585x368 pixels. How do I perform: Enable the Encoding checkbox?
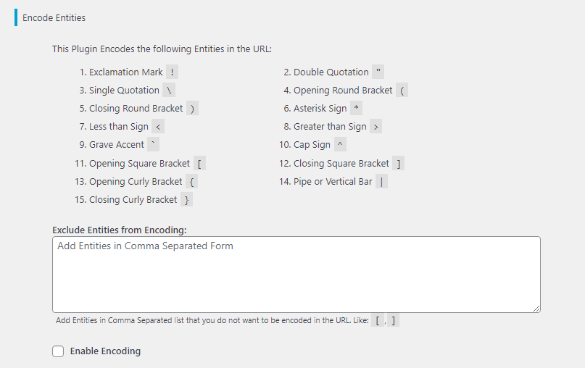(58, 351)
